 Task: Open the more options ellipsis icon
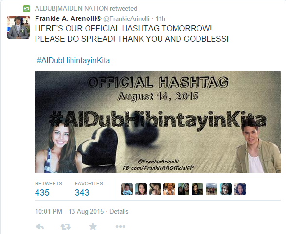click(x=121, y=227)
